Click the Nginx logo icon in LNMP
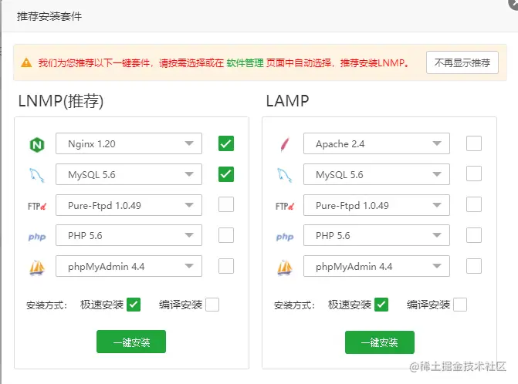Screen dimensions: 518x384 [37, 144]
